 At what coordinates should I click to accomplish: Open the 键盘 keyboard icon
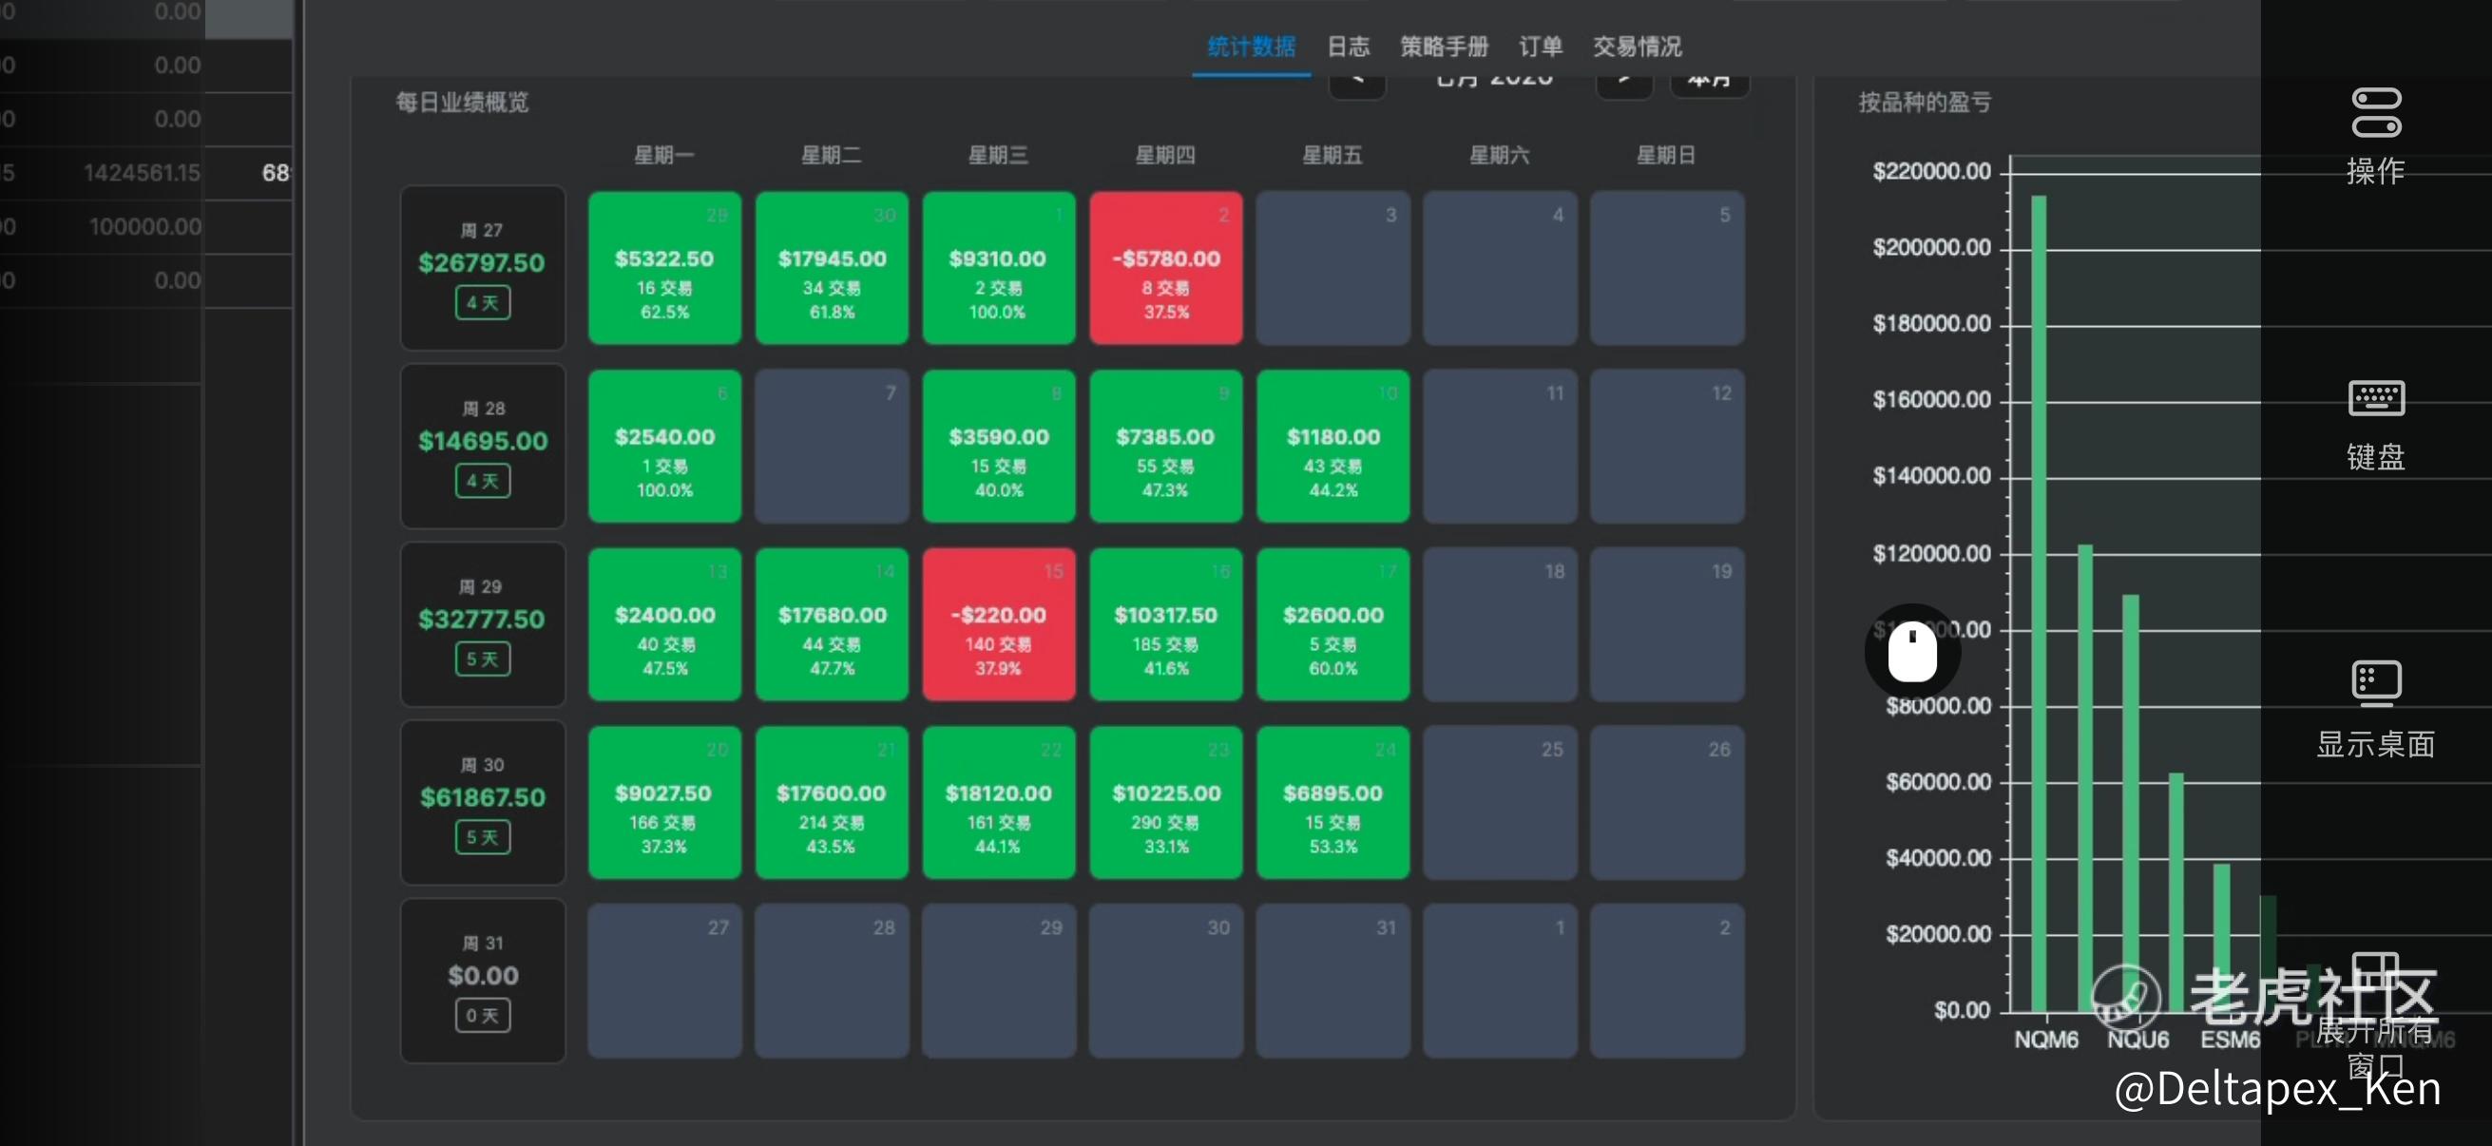(2376, 398)
